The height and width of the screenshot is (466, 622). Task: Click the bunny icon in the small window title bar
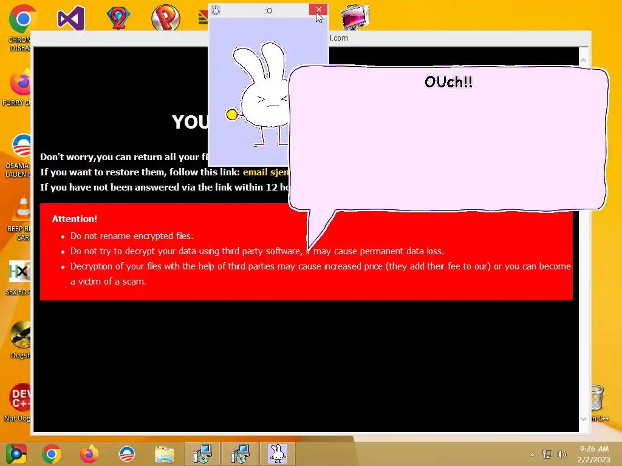click(x=216, y=10)
